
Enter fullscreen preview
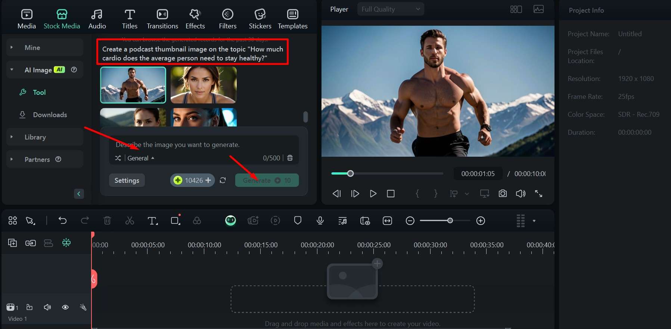point(538,194)
